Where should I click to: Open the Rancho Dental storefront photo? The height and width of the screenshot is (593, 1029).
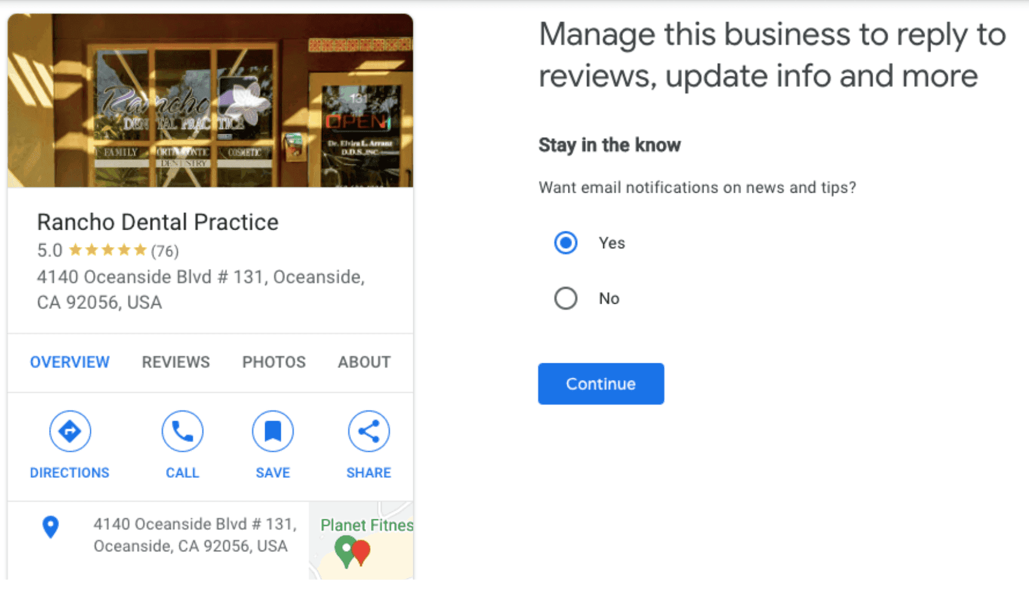210,101
